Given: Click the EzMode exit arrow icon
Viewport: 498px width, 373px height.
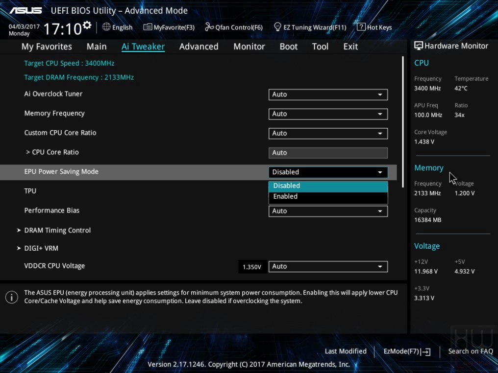Looking at the screenshot, I should click(x=426, y=352).
